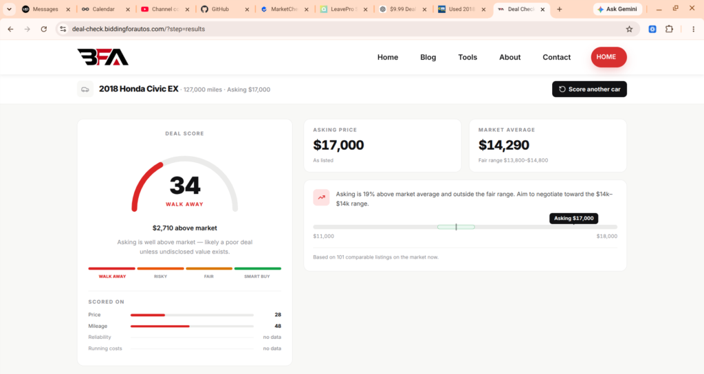Bookmark this page with star icon

tap(629, 29)
